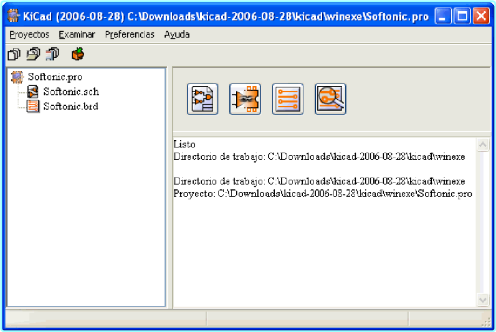Click the Softonic.sch schematic file icon
This screenshot has width=496, height=332.
coord(33,92)
